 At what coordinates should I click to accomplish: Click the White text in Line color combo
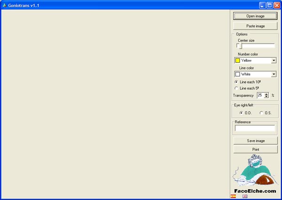coord(246,74)
